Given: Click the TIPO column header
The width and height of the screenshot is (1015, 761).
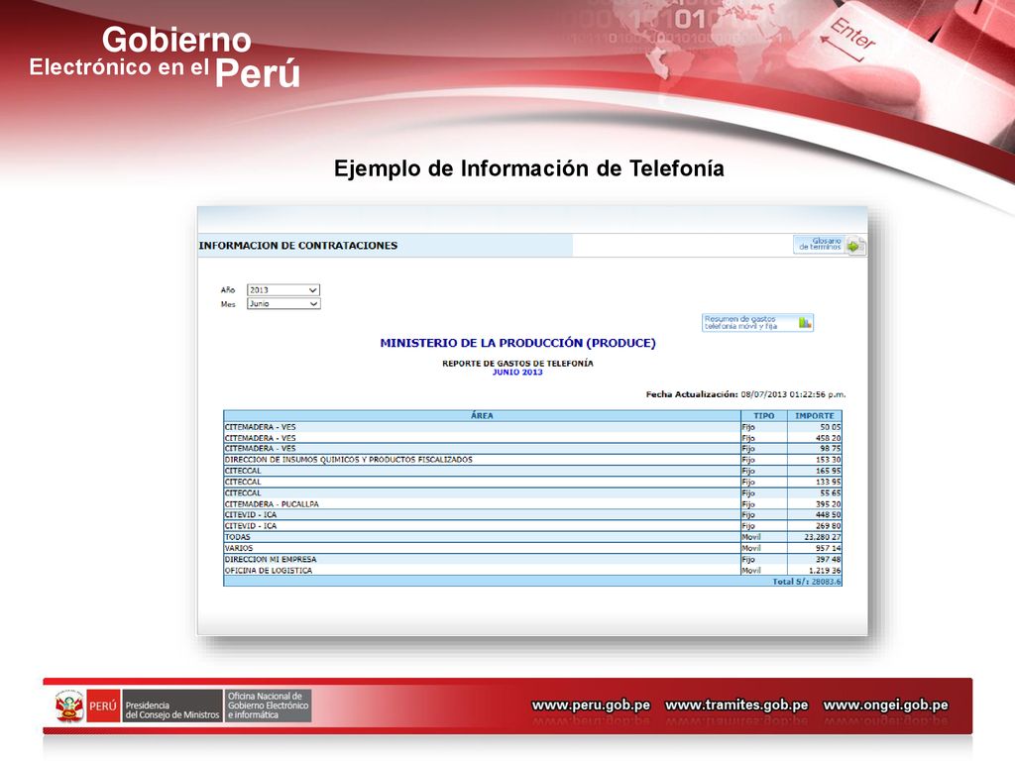Looking at the screenshot, I should pos(764,415).
